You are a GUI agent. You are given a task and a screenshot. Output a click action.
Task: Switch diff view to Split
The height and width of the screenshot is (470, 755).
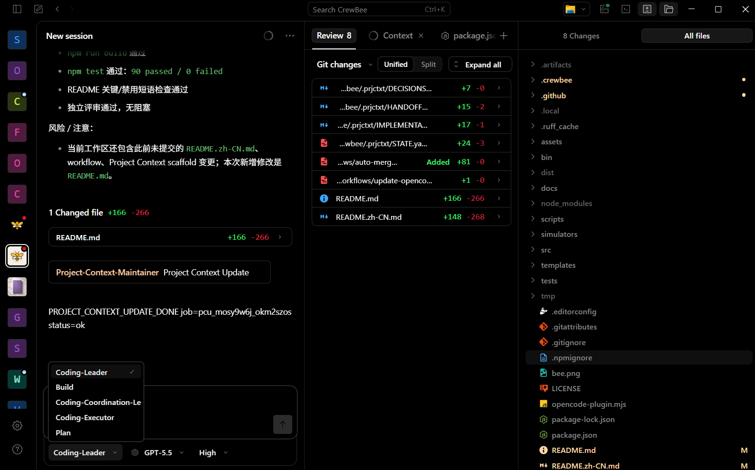428,65
